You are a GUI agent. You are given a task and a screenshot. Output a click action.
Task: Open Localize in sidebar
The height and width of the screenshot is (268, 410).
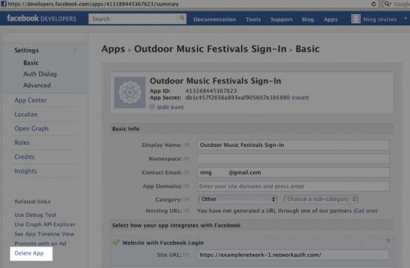pos(26,114)
